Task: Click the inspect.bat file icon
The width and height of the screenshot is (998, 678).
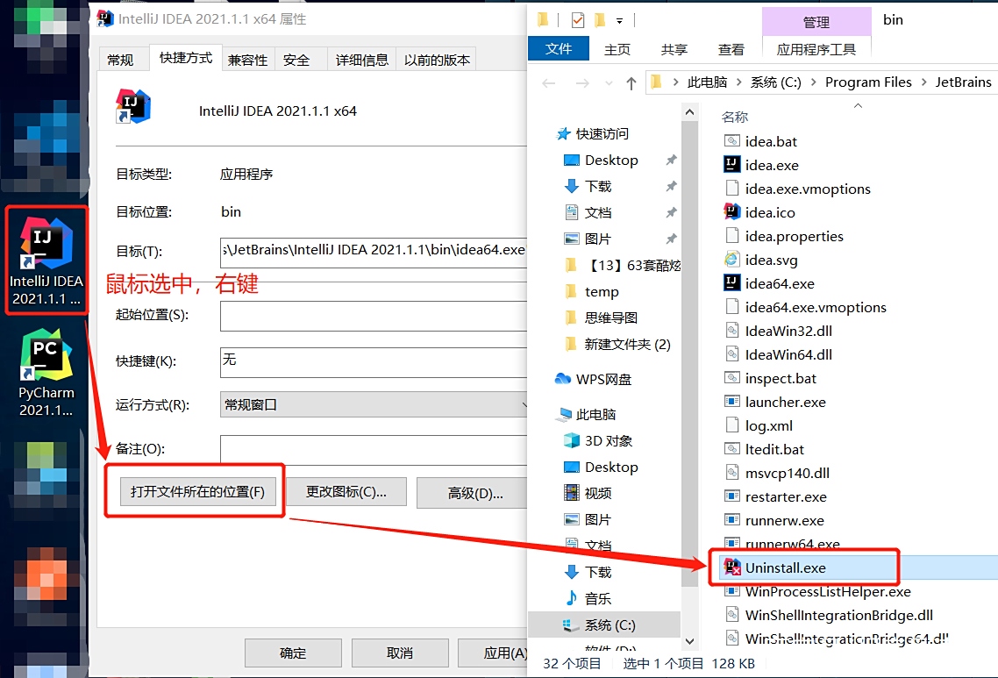Action: point(732,377)
